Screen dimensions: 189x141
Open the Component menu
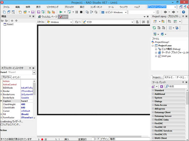[x=96, y=7]
